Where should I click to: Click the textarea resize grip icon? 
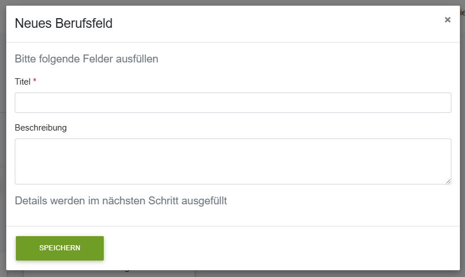click(x=448, y=181)
